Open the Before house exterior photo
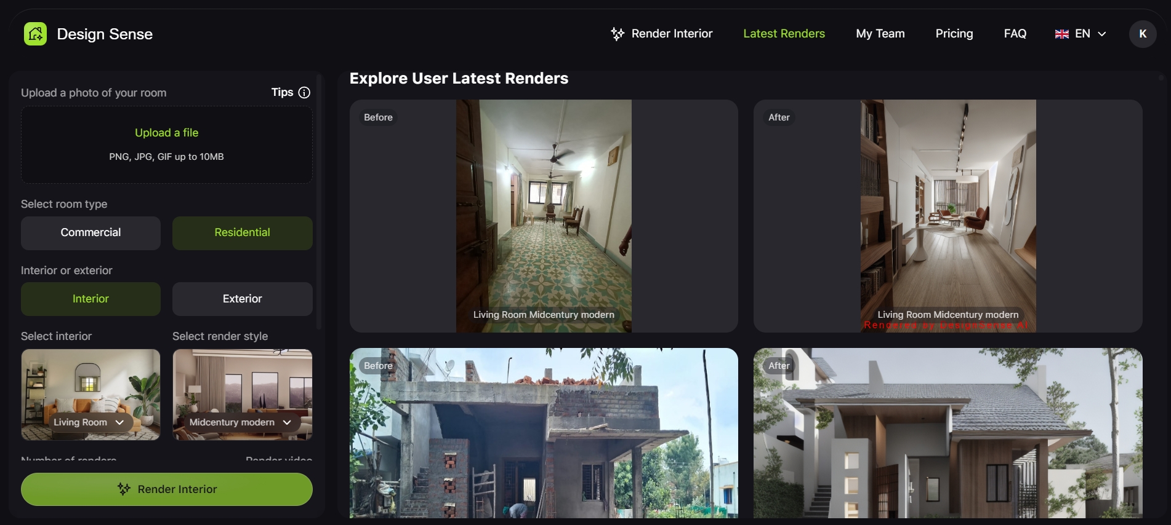Image resolution: width=1171 pixels, height=525 pixels. [544, 433]
